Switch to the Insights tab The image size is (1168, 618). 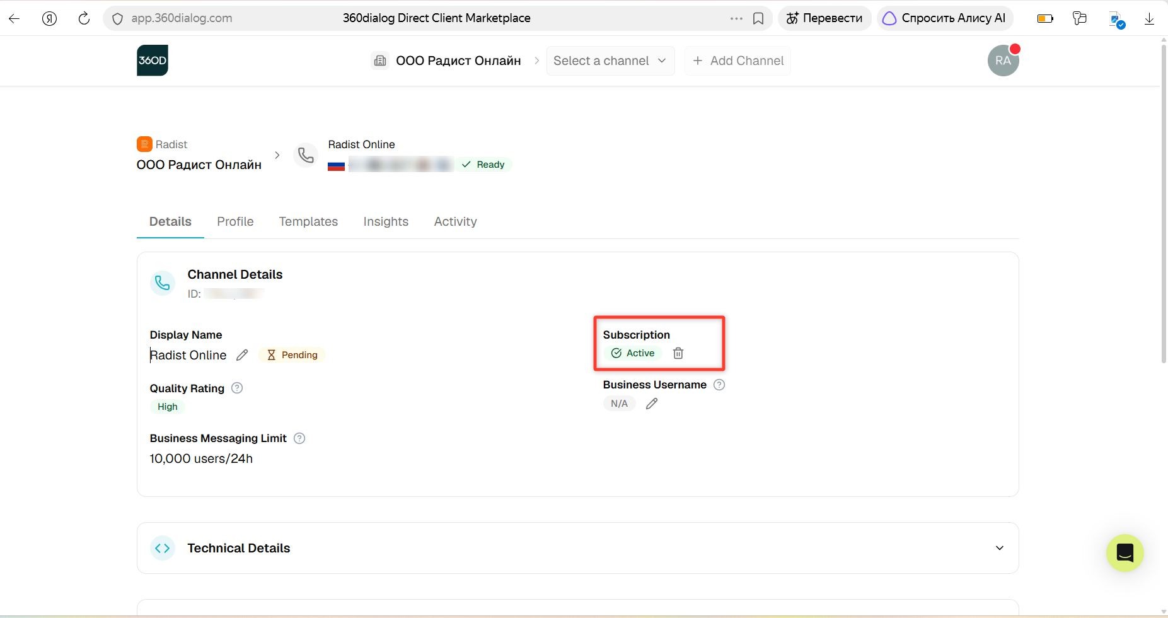pyautogui.click(x=386, y=221)
